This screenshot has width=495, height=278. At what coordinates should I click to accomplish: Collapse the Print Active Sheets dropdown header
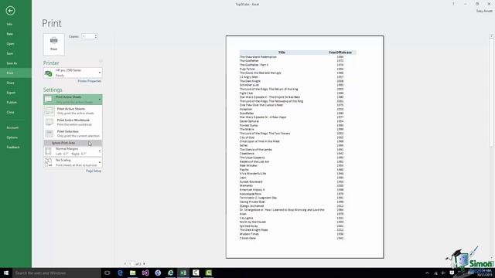[x=73, y=100]
